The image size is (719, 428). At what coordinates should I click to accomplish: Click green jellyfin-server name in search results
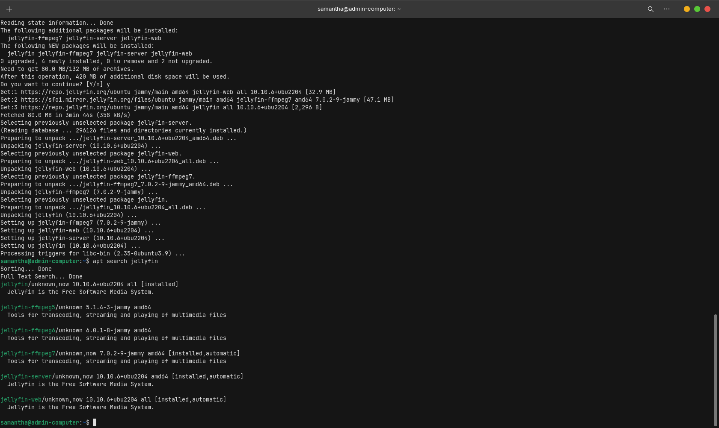coord(26,376)
